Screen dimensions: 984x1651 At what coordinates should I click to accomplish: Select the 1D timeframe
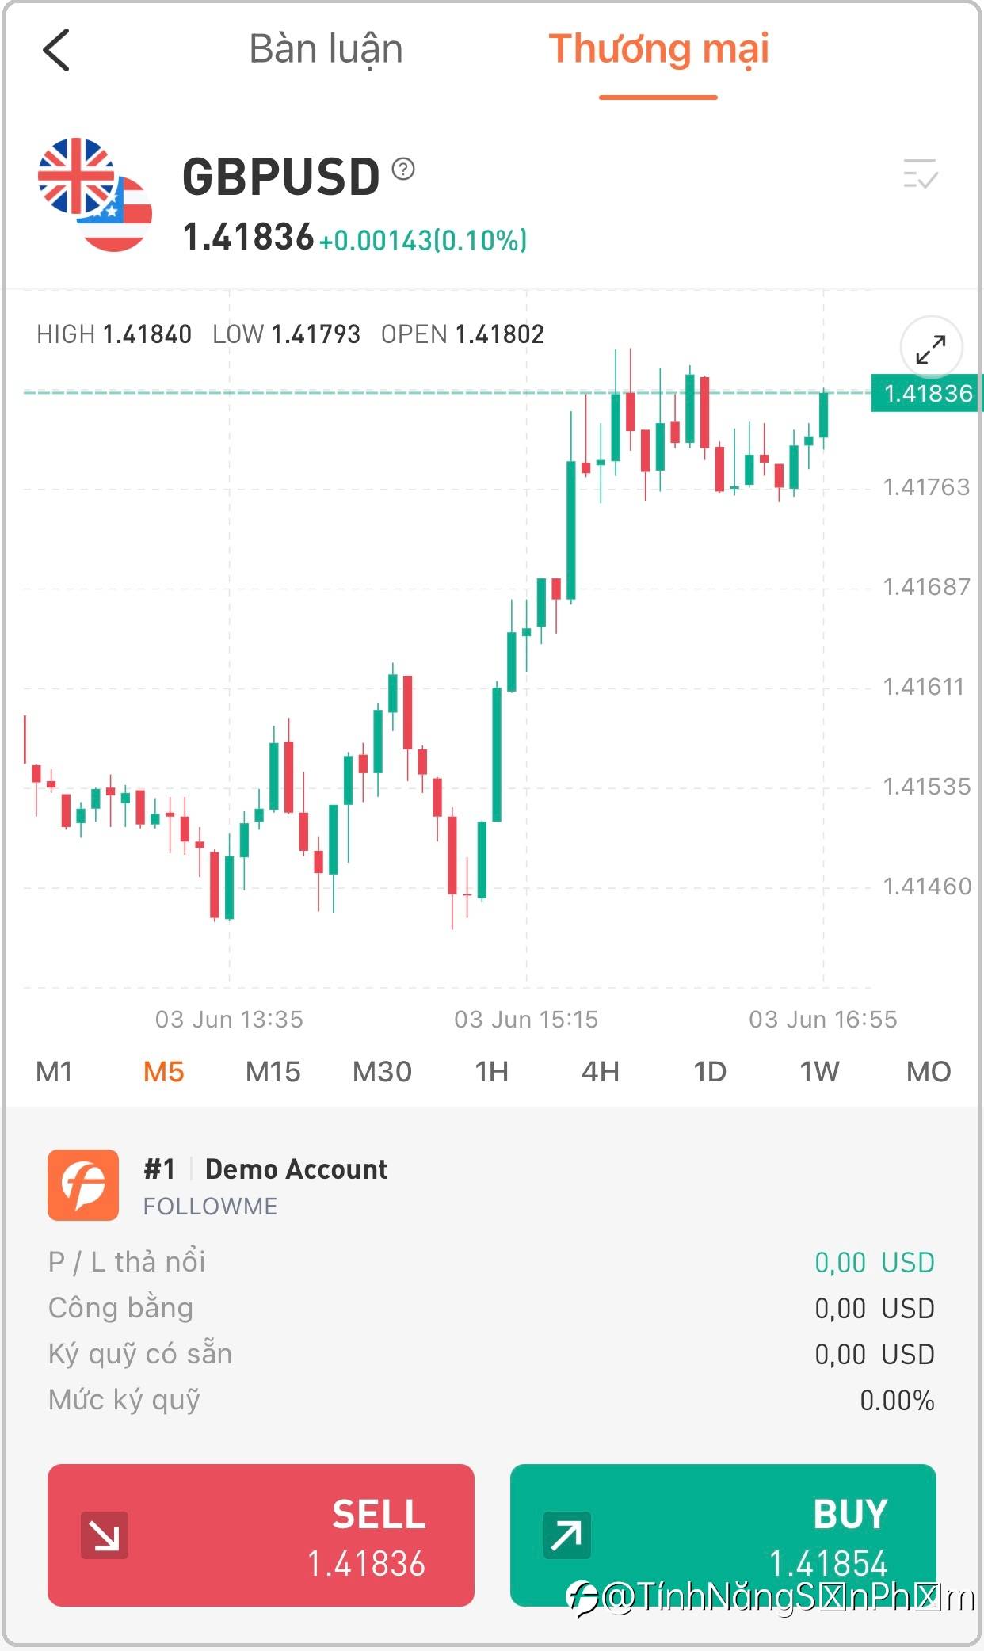710,1072
